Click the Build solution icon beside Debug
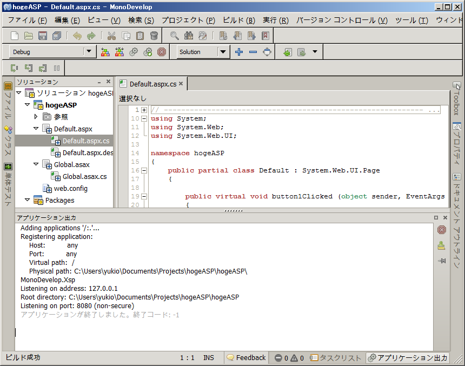Screen dimensions: 465x366 click(x=105, y=52)
